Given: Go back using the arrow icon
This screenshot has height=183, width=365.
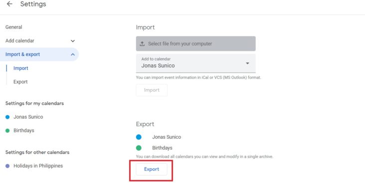Looking at the screenshot, I should [9, 4].
